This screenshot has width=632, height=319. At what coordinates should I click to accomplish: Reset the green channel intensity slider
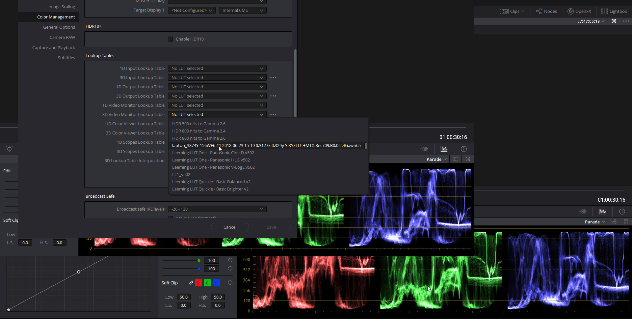point(230,260)
